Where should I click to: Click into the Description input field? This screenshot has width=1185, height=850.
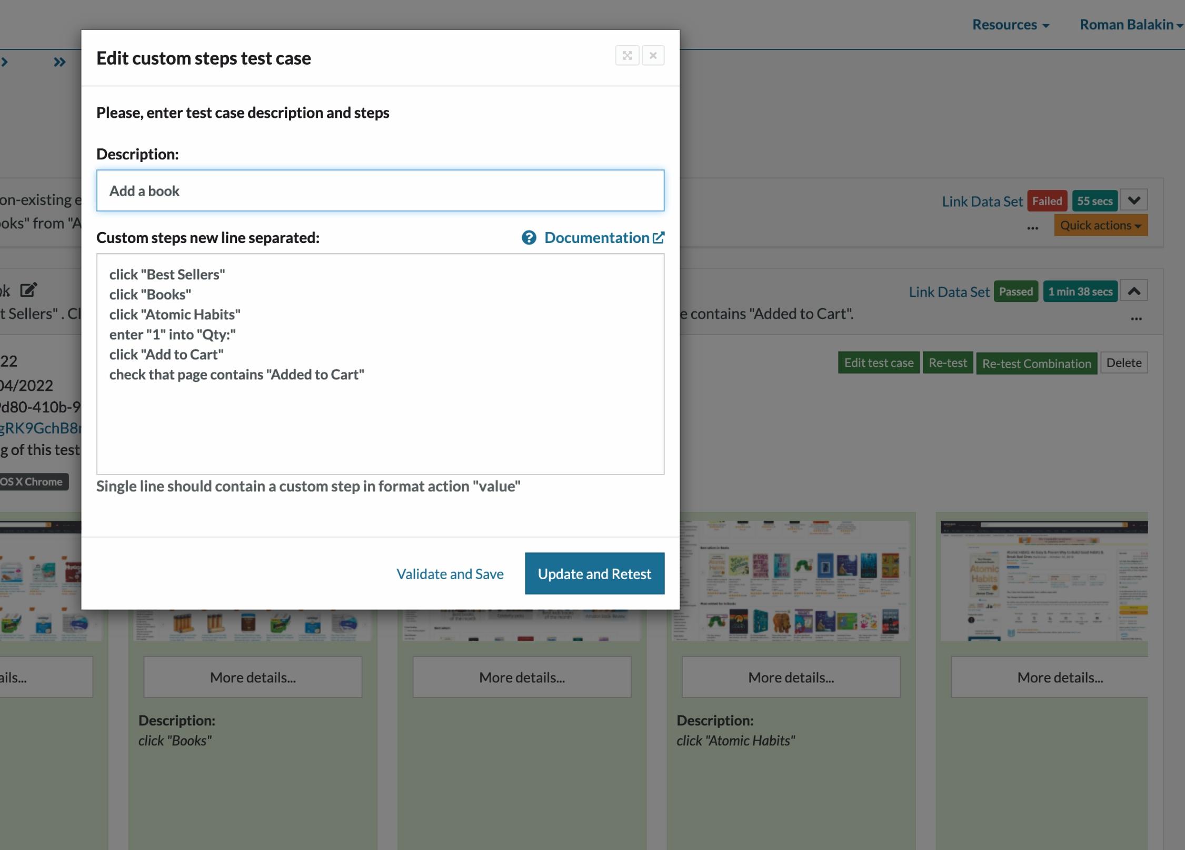380,190
